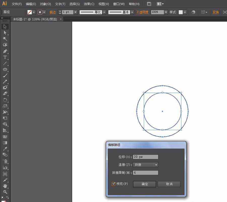This screenshot has height=202, width=227.
Task: Select the Ellipse tool
Action: [x=5, y=69]
